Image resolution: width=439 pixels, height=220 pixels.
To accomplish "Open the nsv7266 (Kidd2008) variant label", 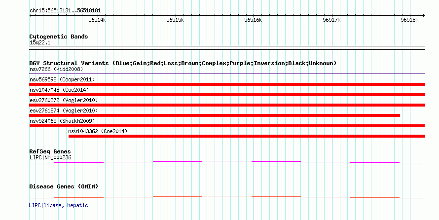I will [56, 69].
